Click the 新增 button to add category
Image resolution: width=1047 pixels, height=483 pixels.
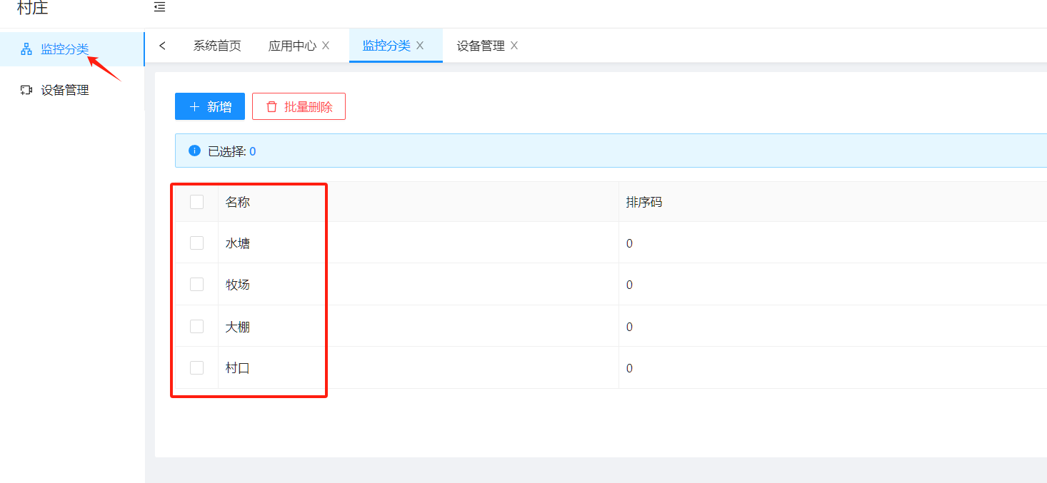point(209,106)
